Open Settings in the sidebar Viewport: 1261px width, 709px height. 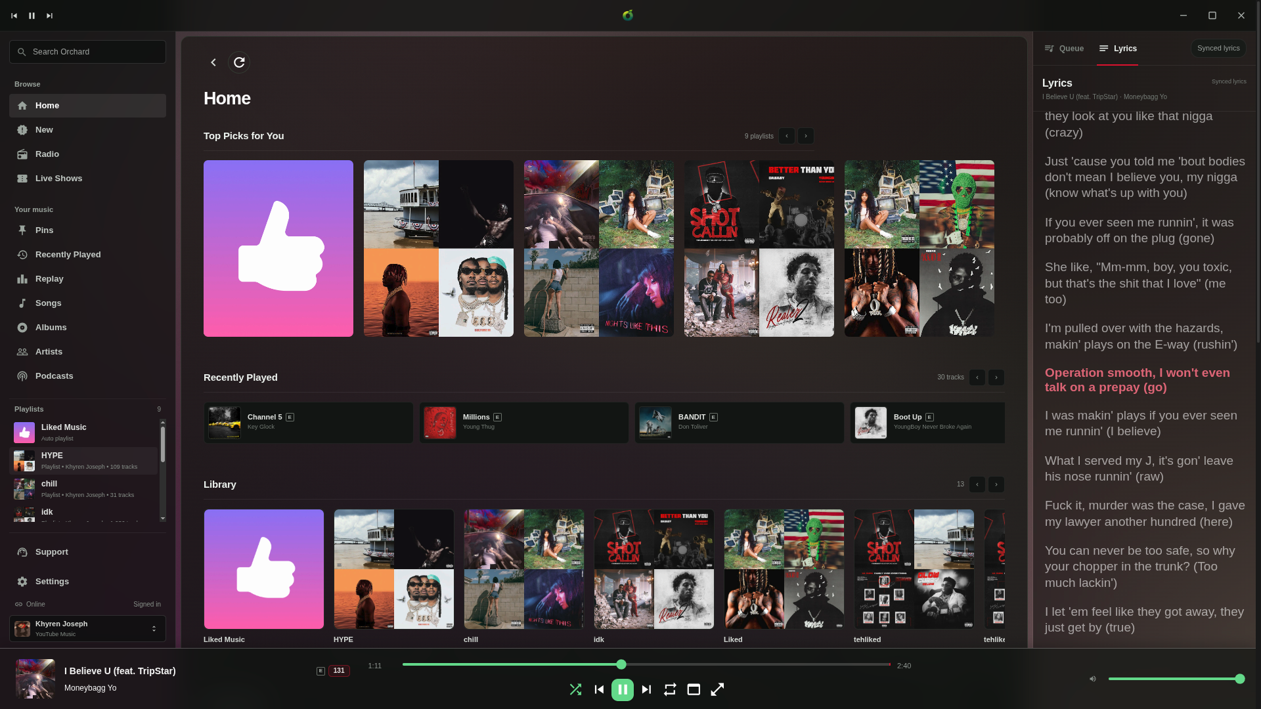point(87,582)
